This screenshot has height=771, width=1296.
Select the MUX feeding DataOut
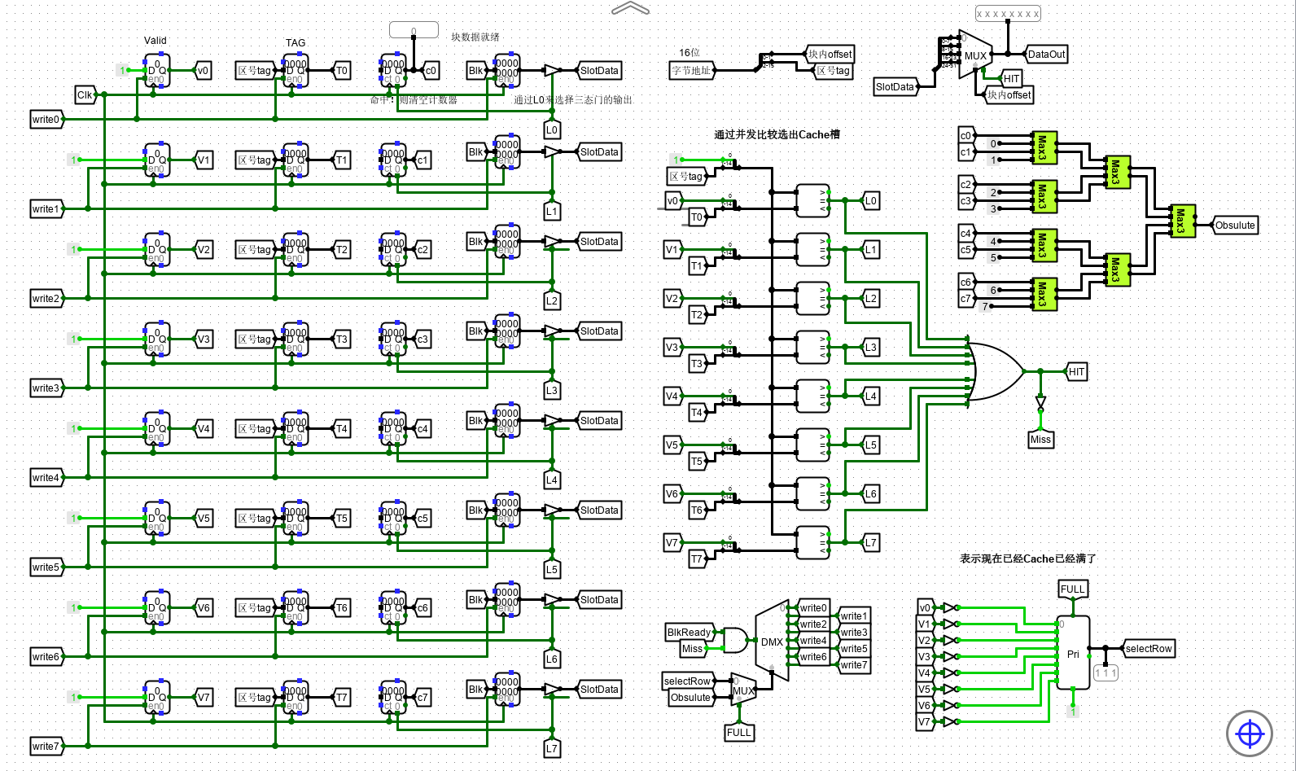coord(975,55)
